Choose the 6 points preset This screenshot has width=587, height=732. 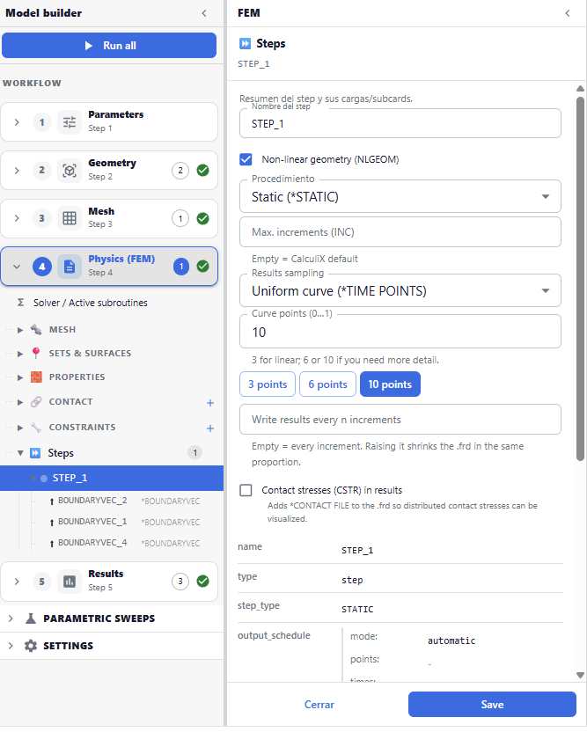(328, 384)
